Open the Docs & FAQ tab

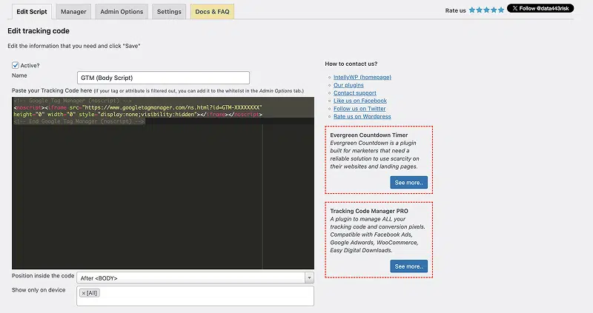point(212,12)
